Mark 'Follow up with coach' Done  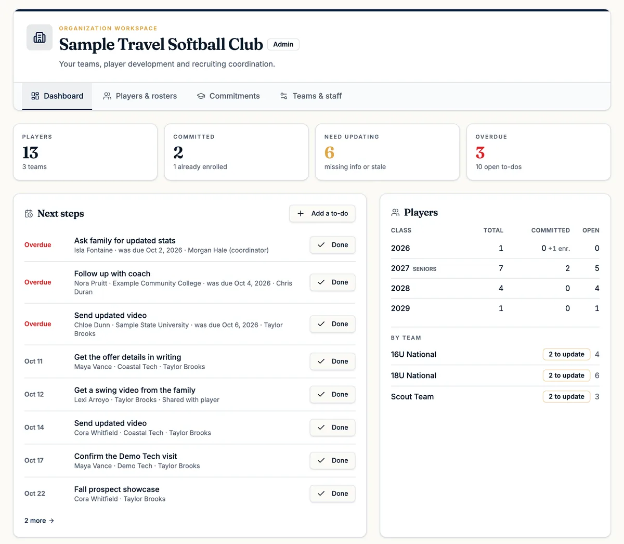pyautogui.click(x=332, y=282)
